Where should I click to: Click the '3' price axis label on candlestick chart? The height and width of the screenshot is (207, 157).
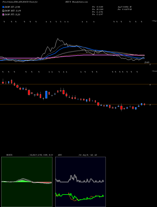[x=150, y=105]
